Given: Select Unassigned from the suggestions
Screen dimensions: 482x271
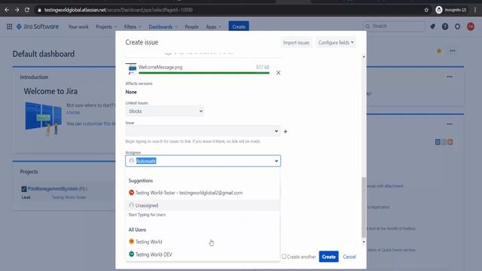Looking at the screenshot, I should pos(203,206).
